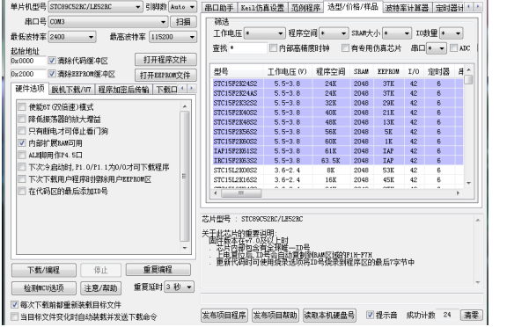Click 读取本机硬盘号 button
The image size is (507, 327).
pos(329,315)
